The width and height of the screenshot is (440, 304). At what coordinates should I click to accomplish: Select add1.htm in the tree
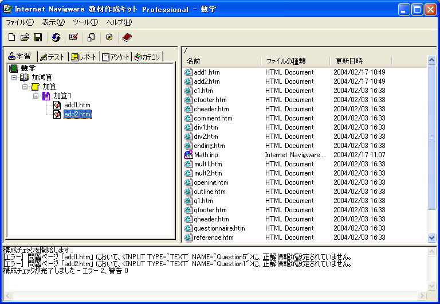point(77,105)
